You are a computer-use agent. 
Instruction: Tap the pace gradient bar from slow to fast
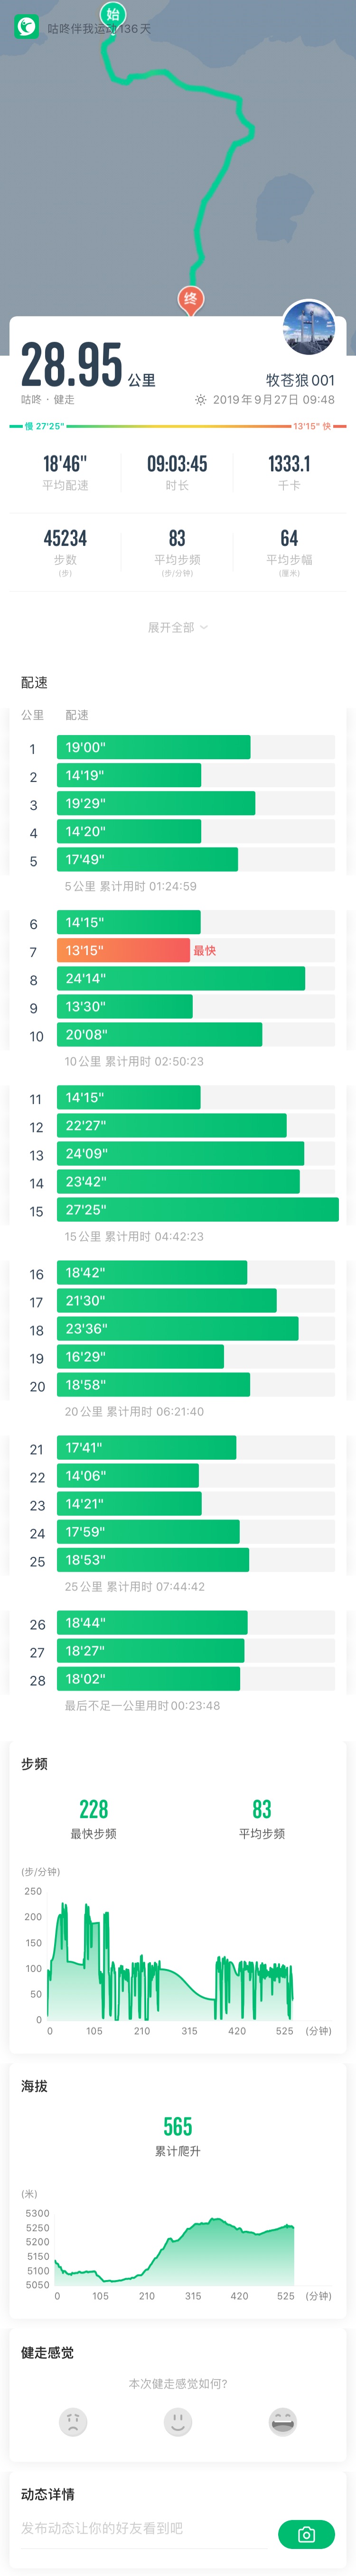(178, 426)
